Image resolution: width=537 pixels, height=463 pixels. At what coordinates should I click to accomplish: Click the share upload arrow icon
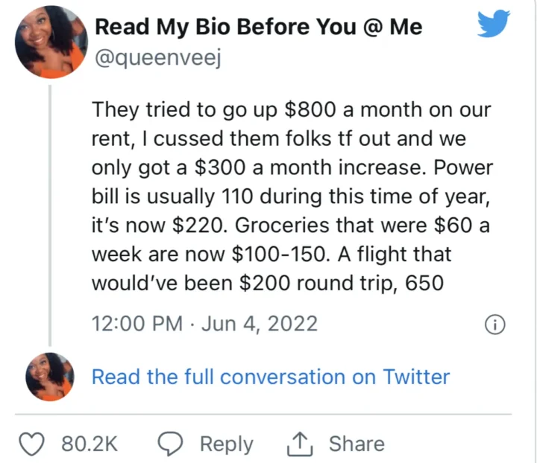300,444
